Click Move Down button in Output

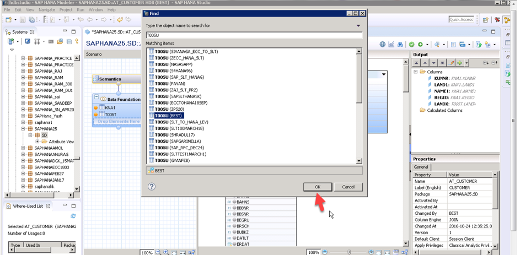point(433,63)
